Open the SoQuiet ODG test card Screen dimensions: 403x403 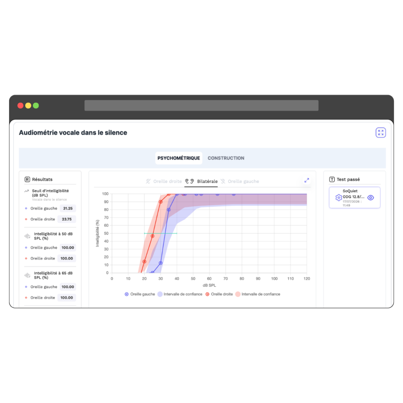click(355, 198)
